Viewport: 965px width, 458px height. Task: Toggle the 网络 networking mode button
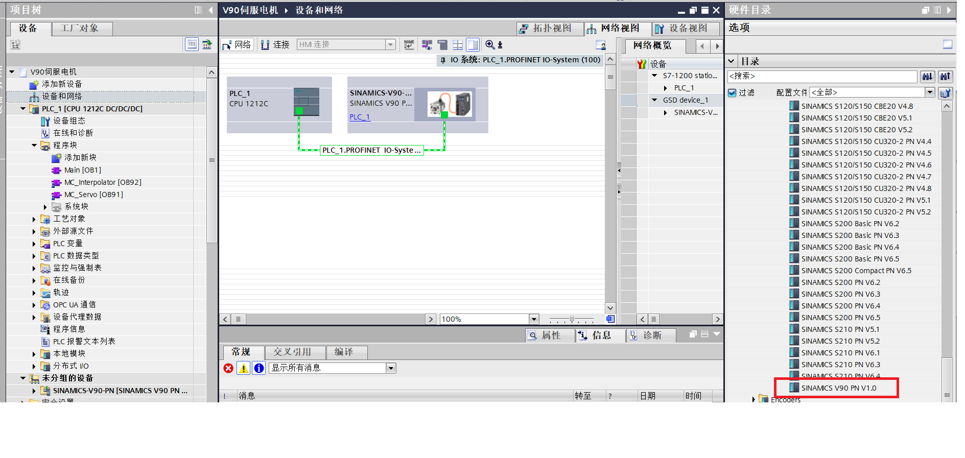pyautogui.click(x=237, y=45)
